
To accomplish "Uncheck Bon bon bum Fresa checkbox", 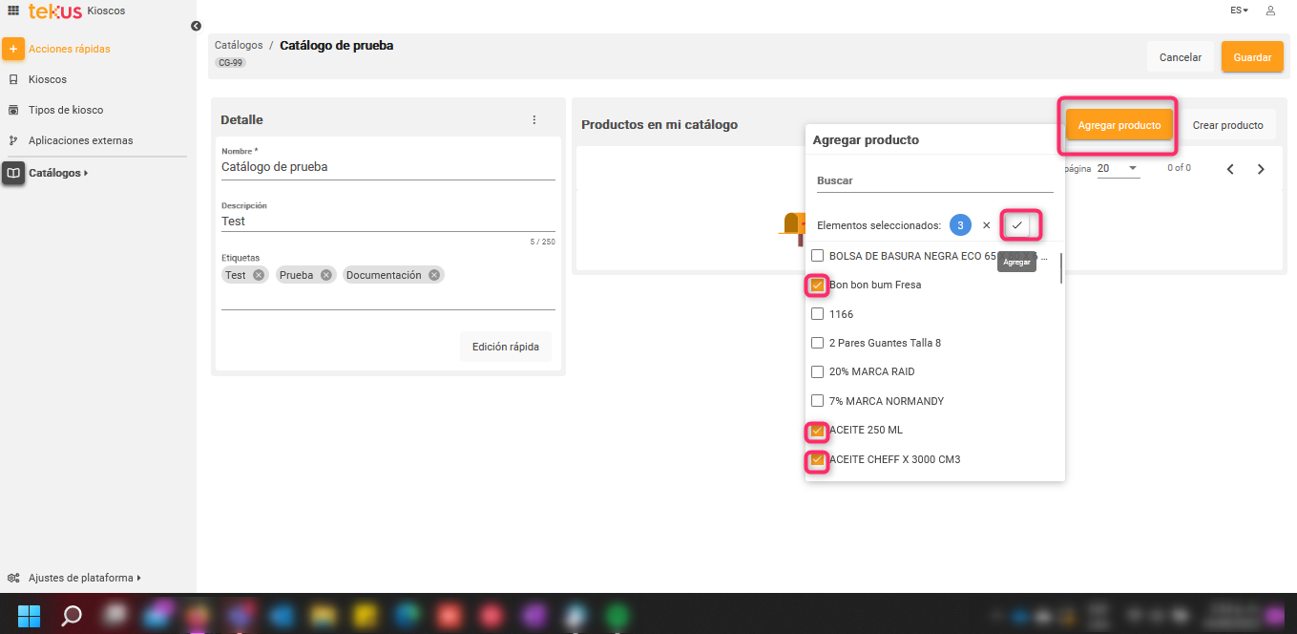I will pyautogui.click(x=817, y=285).
